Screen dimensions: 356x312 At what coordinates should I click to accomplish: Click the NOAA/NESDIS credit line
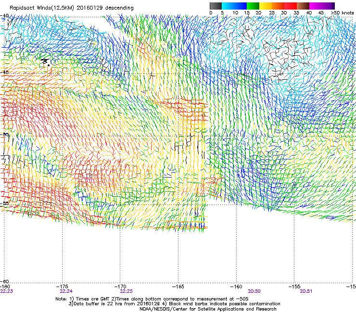208,309
